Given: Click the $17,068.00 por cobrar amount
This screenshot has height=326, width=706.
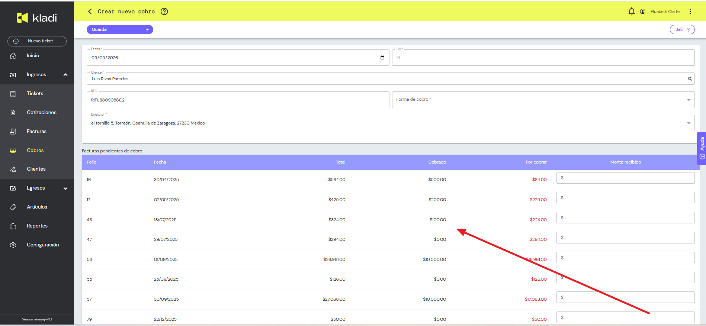Looking at the screenshot, I should pyautogui.click(x=536, y=299).
